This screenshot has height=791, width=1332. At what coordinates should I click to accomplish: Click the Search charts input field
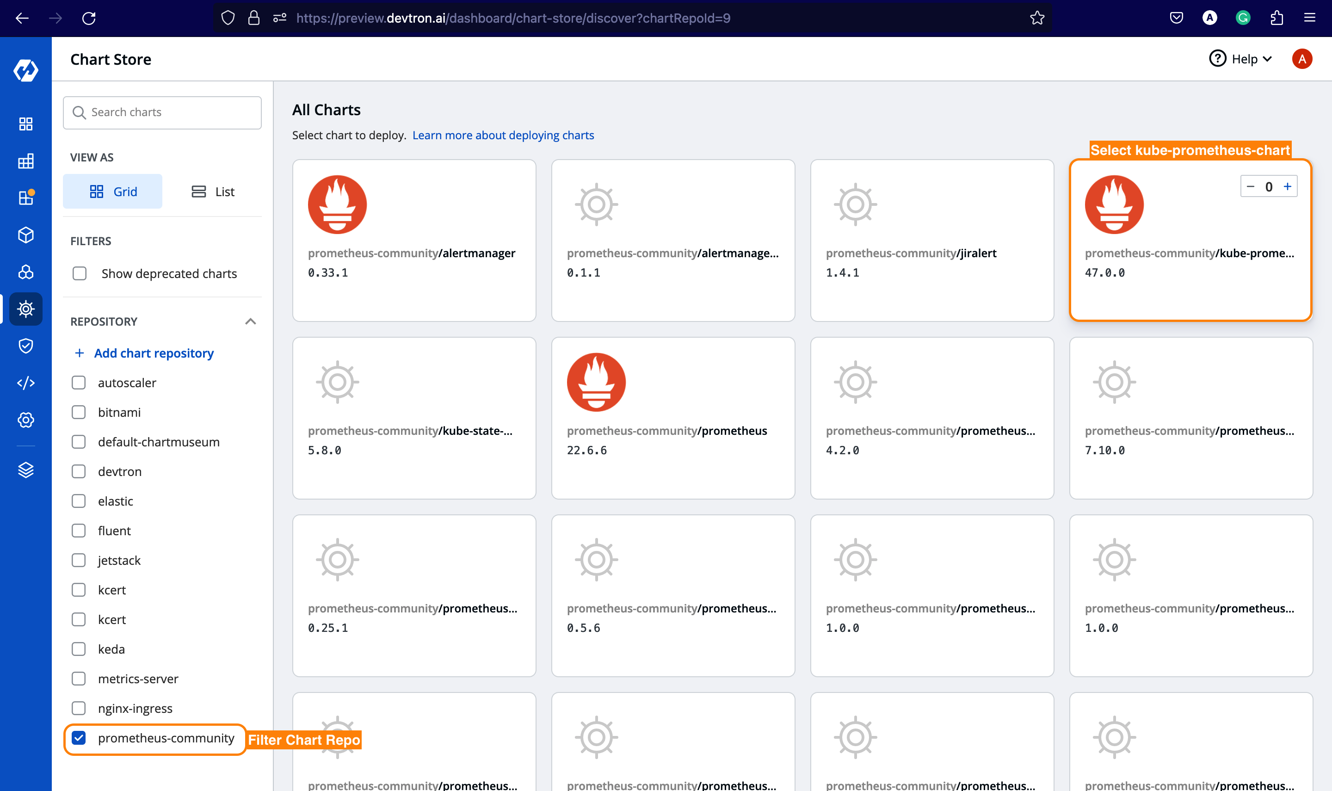click(161, 112)
